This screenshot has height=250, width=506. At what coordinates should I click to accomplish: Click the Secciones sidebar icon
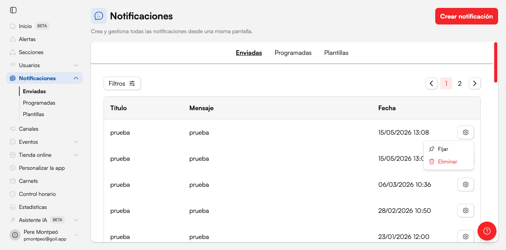(13, 52)
